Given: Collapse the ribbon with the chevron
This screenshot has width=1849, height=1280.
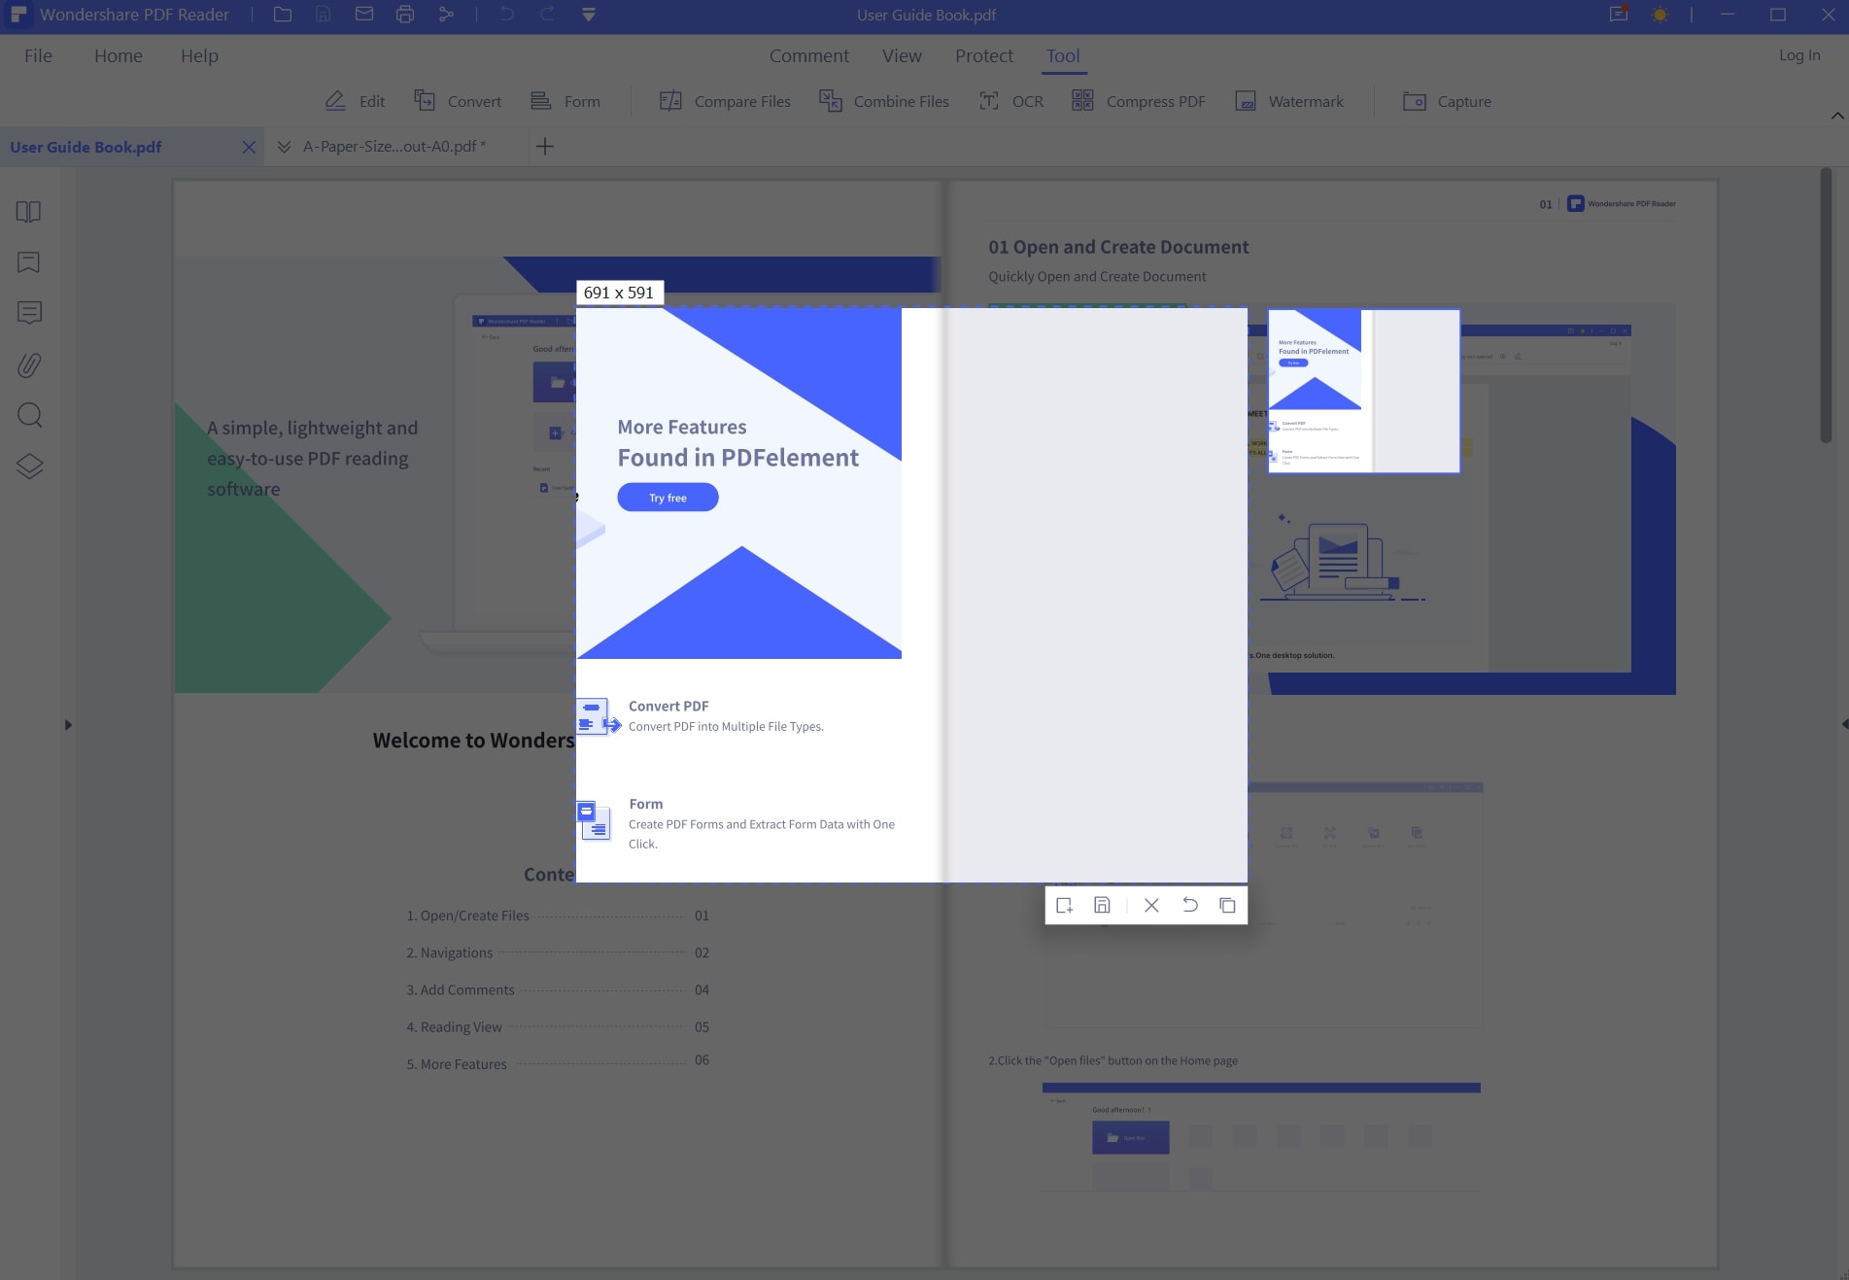Looking at the screenshot, I should coord(1836,116).
